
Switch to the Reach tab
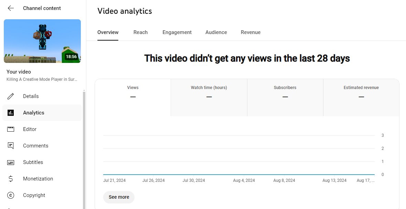coord(141,32)
